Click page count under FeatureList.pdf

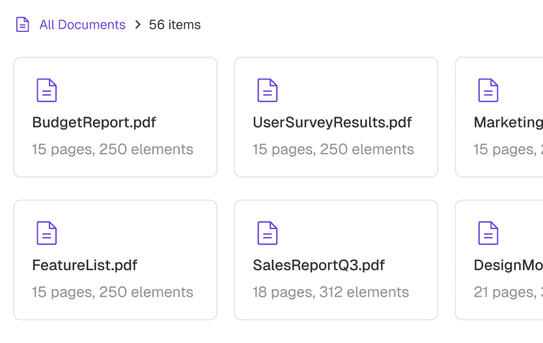point(113,292)
